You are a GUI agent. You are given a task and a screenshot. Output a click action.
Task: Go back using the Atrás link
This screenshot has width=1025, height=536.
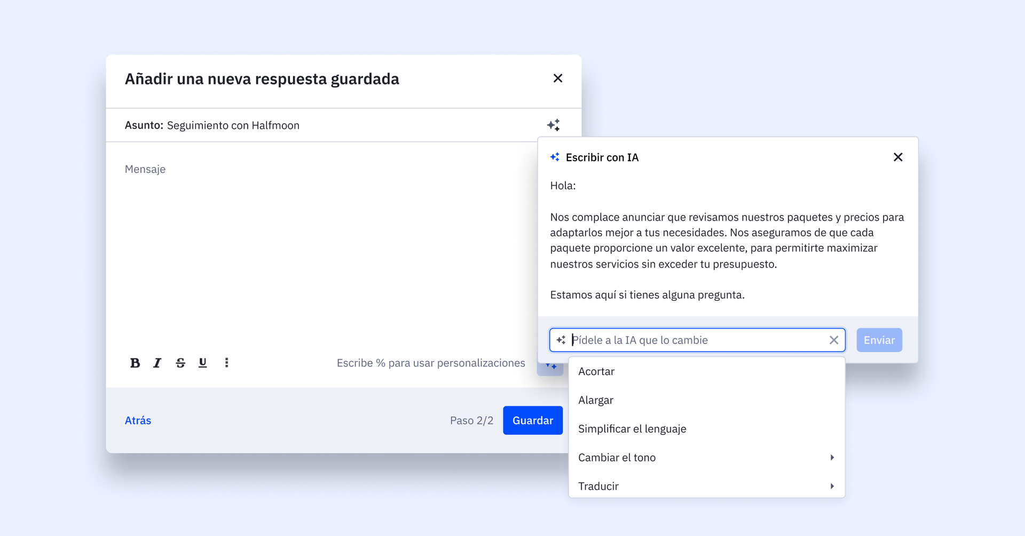point(138,421)
